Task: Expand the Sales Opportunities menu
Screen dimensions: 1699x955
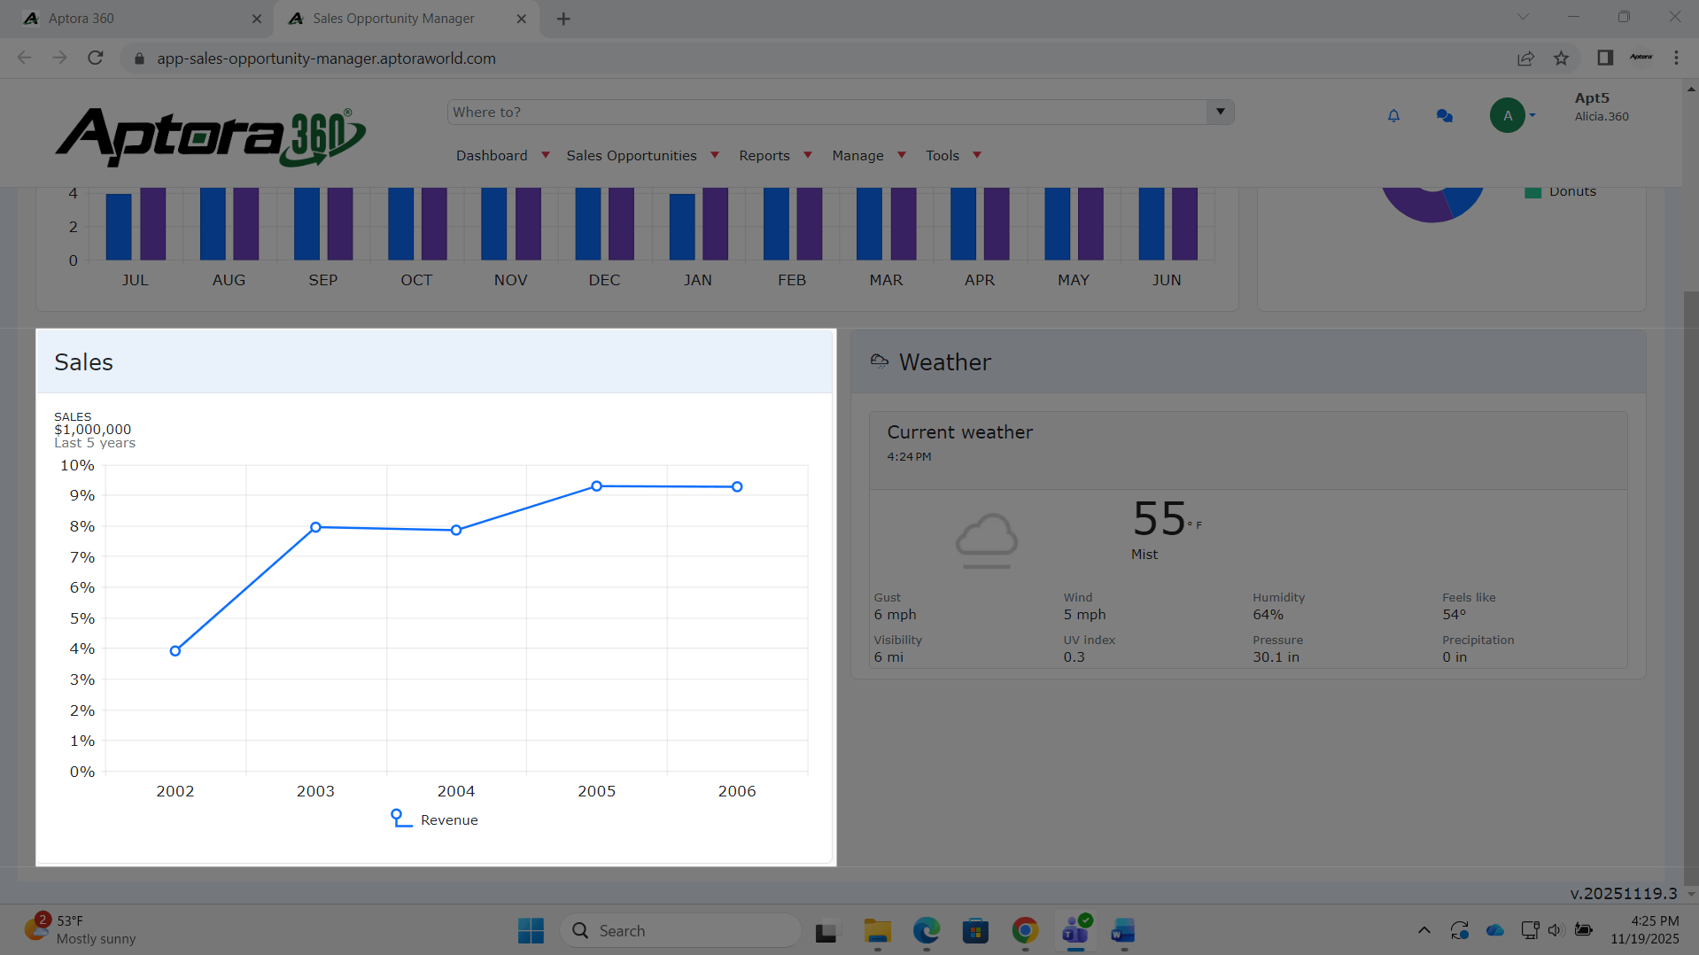Action: tap(641, 156)
